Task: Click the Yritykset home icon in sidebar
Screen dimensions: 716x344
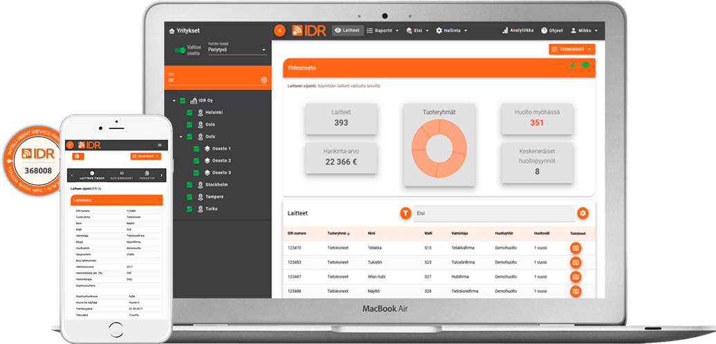Action: click(x=172, y=31)
